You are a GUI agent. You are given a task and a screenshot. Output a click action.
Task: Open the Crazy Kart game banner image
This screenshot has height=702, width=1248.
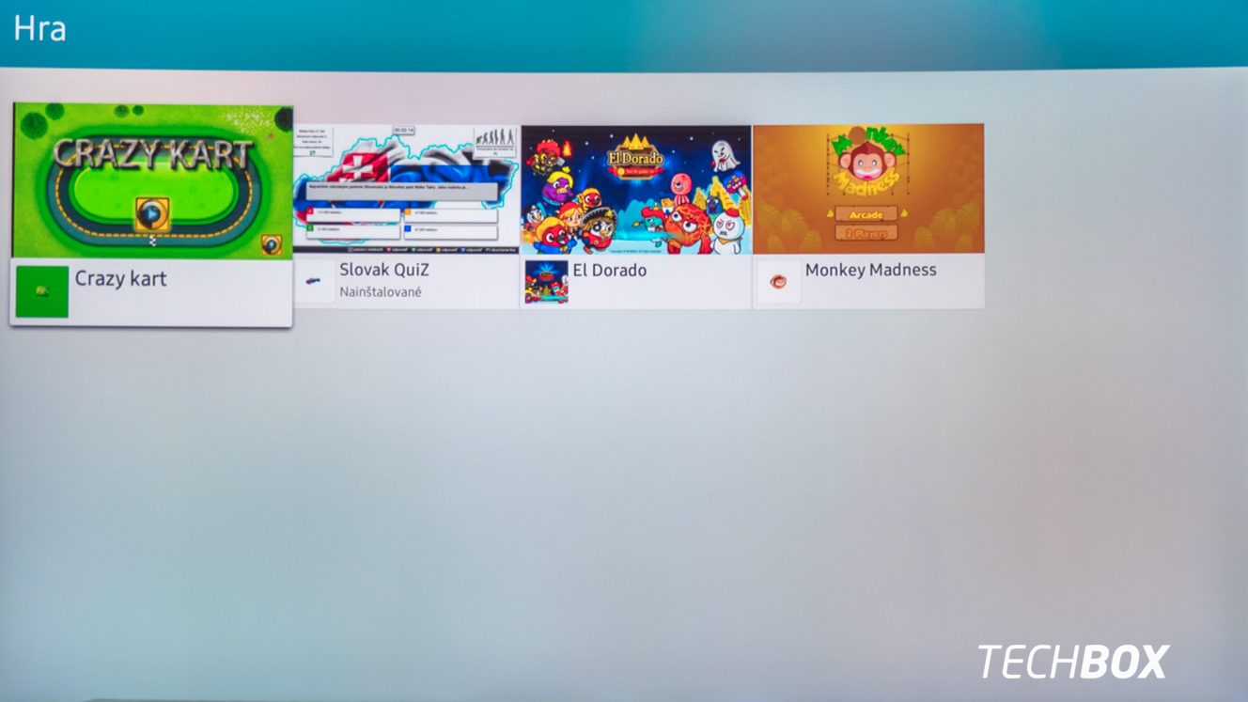tap(152, 180)
